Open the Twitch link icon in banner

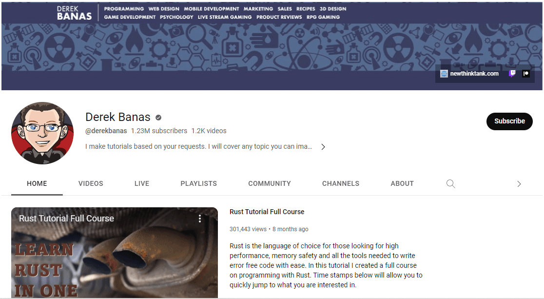click(x=512, y=74)
